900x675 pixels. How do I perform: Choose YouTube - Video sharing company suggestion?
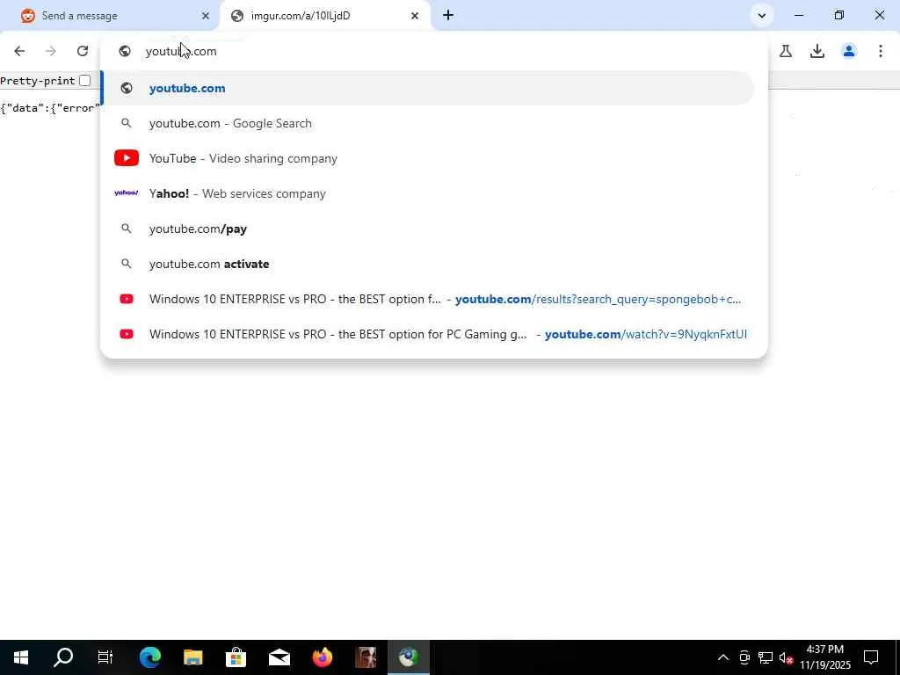tap(428, 158)
